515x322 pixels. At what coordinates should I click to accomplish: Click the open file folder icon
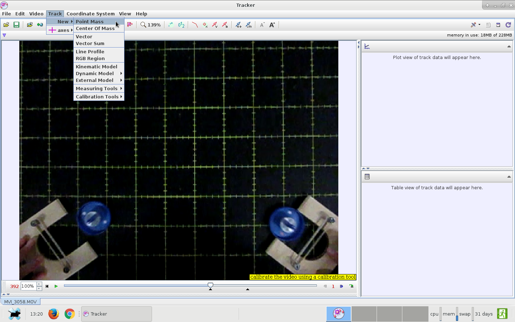pos(6,25)
